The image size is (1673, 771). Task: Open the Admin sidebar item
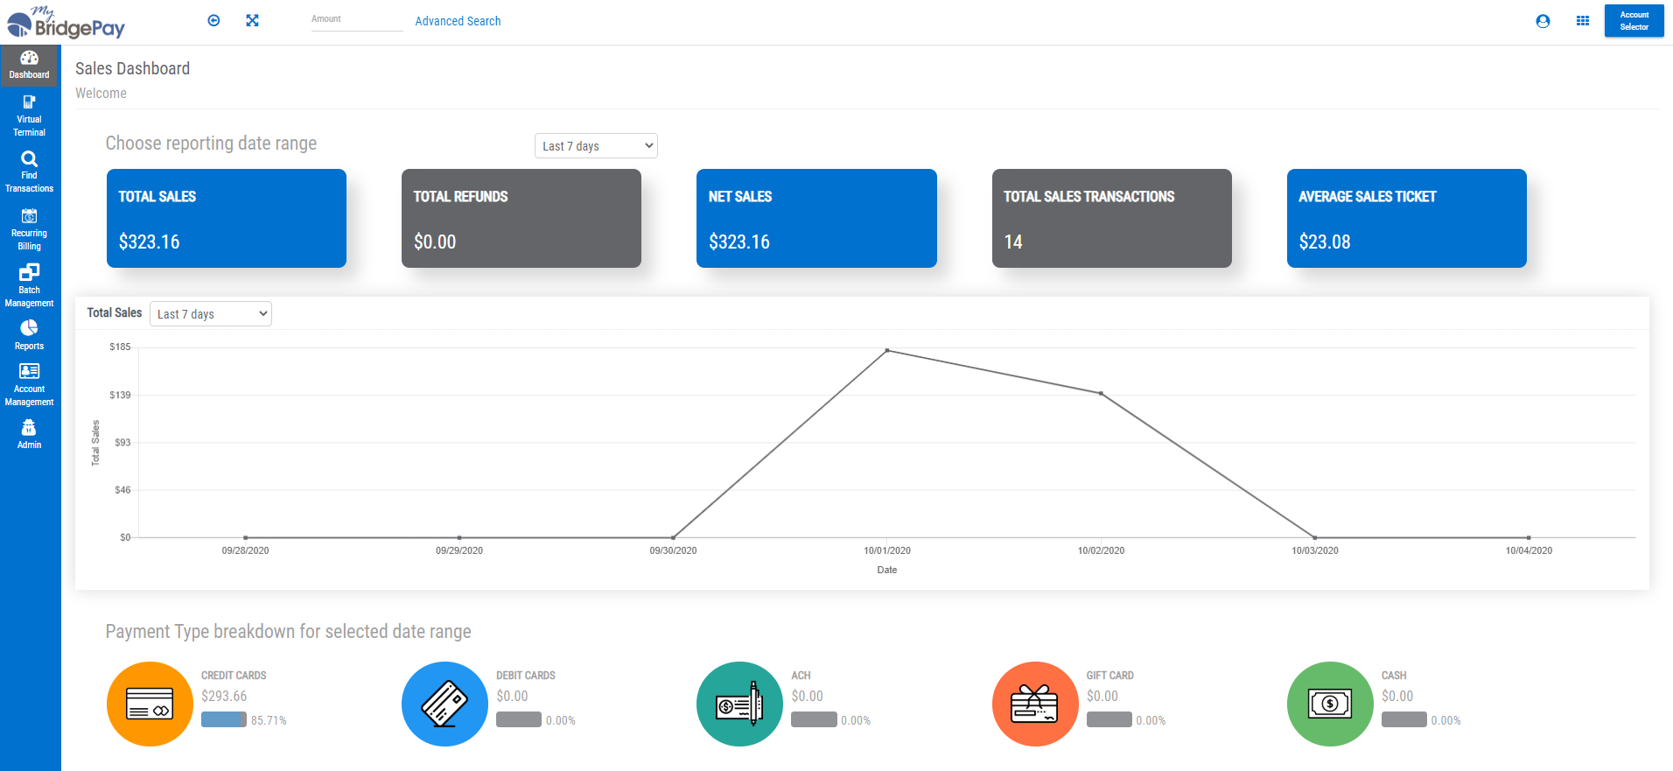coord(30,434)
